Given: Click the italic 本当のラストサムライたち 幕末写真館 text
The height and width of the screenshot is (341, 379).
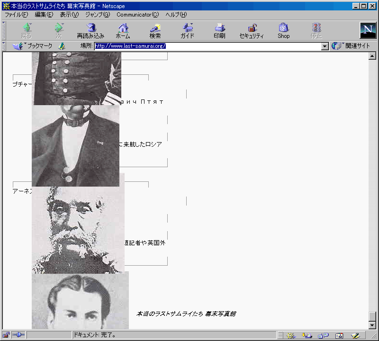Looking at the screenshot, I should click(186, 314).
